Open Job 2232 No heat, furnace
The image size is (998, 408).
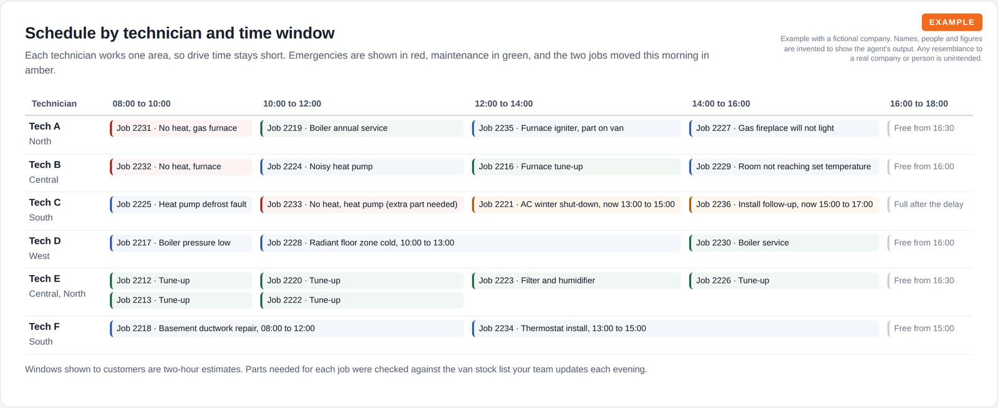click(x=181, y=167)
